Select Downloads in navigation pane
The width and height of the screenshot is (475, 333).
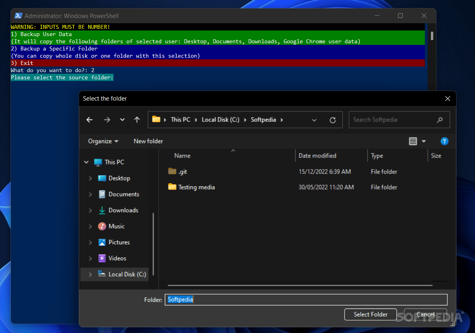[x=123, y=210]
